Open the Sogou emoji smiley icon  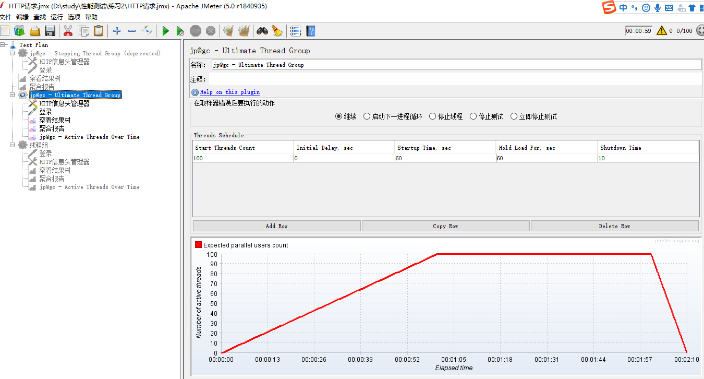[x=646, y=8]
